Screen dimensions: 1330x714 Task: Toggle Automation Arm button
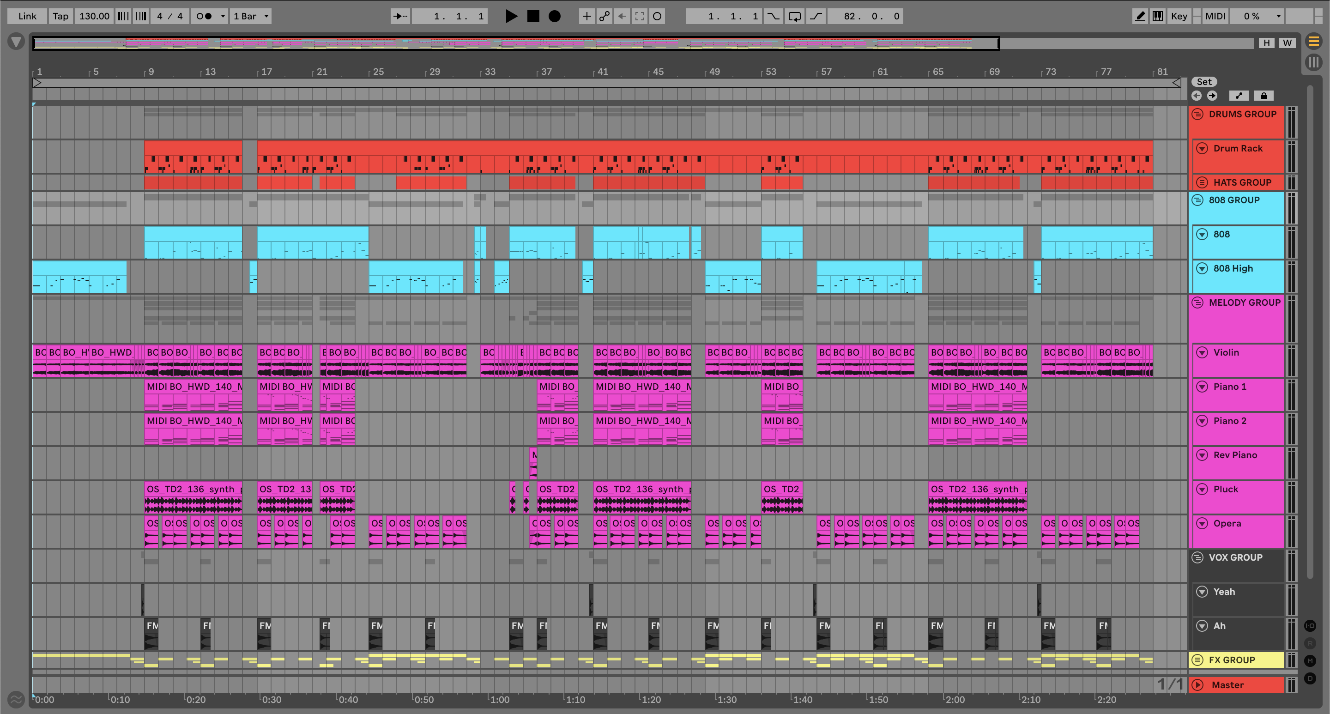[x=604, y=16]
